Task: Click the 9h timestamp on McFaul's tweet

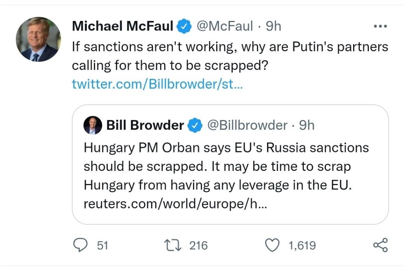Action: point(273,26)
